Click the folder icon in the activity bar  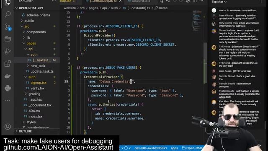[x=8, y=39]
